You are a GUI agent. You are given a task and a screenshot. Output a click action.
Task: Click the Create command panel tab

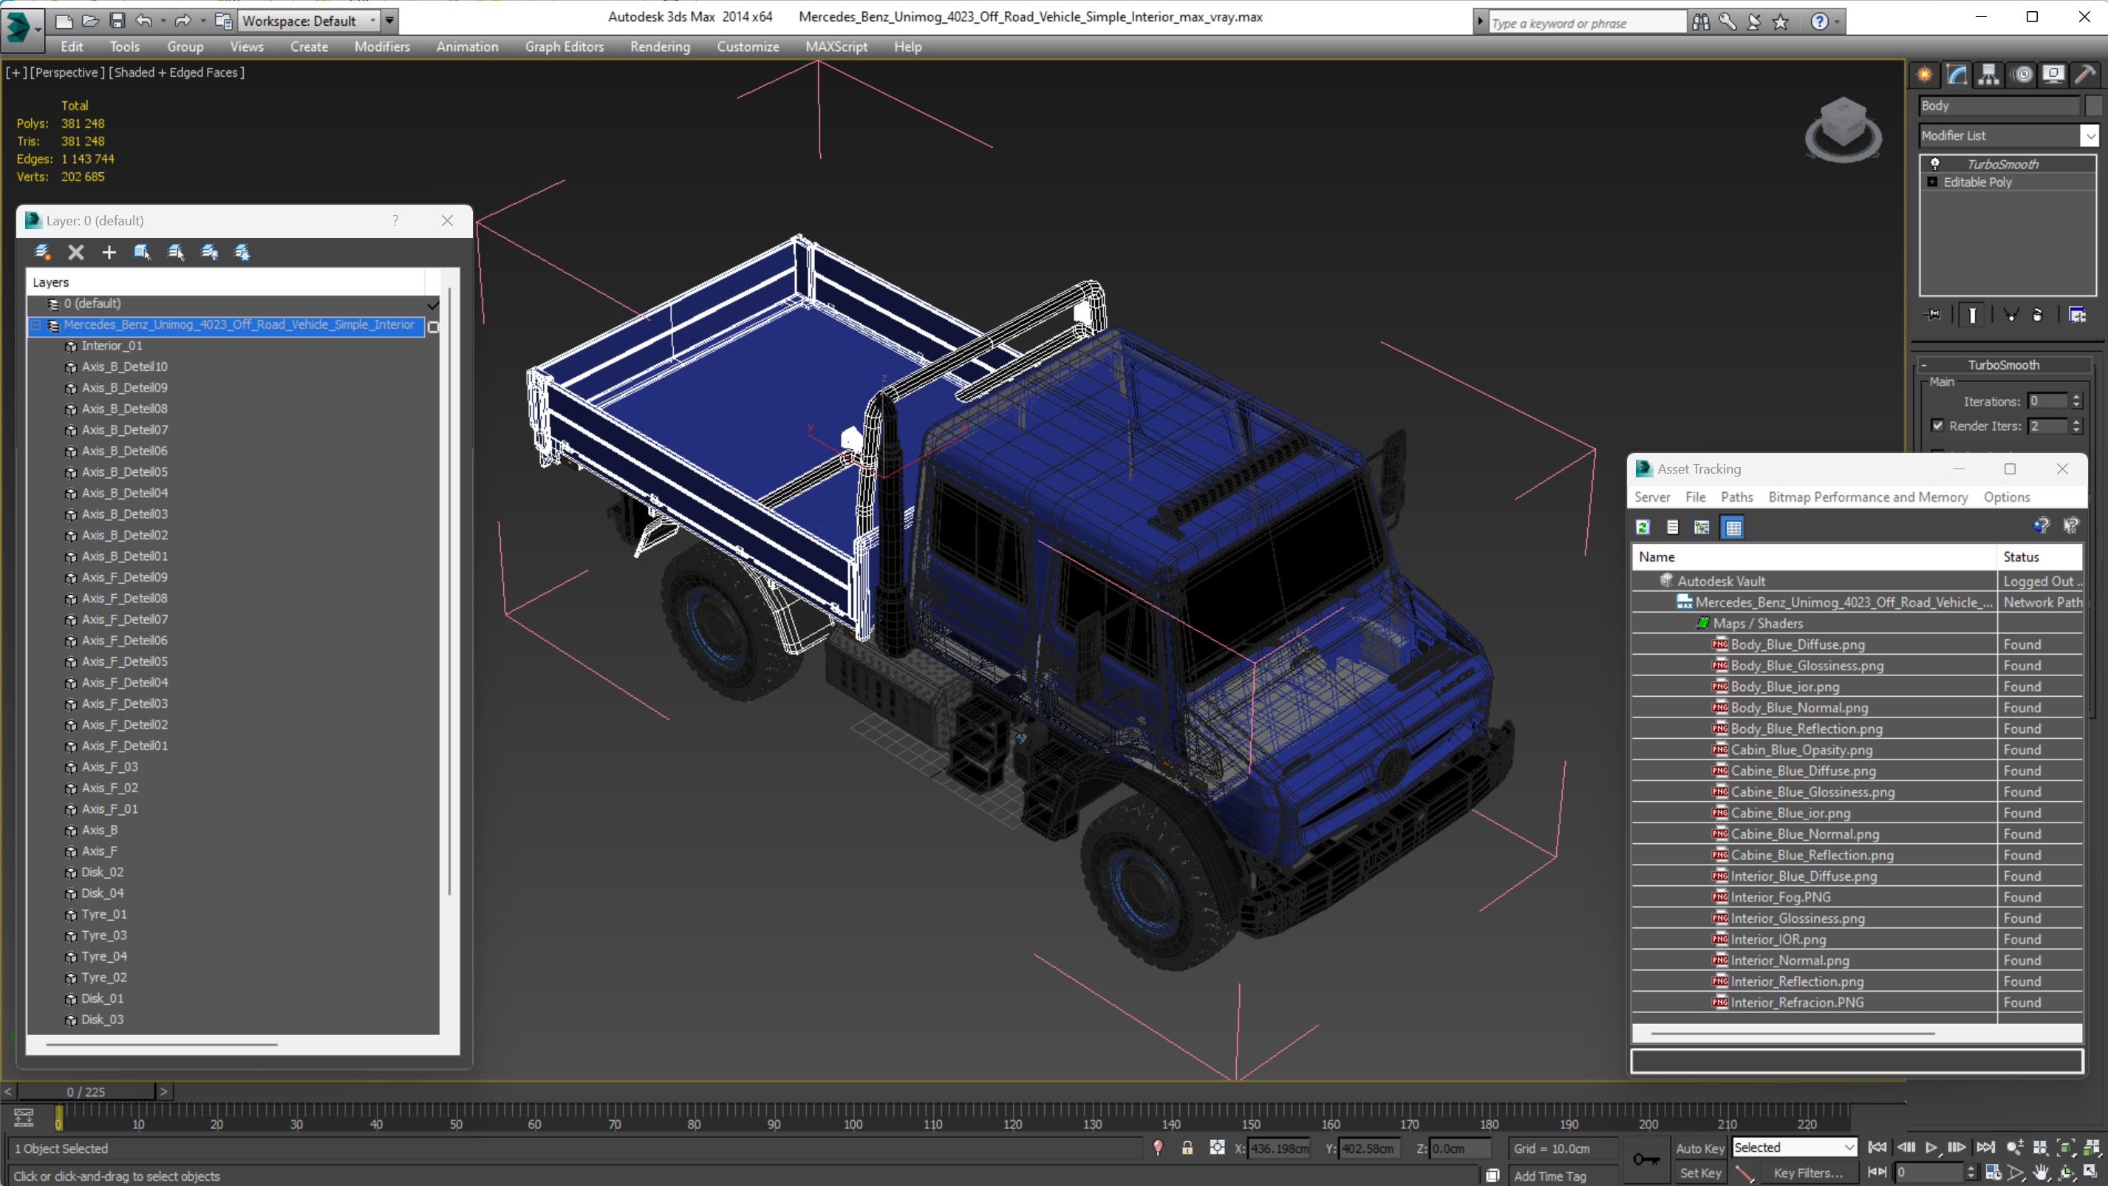click(1925, 75)
